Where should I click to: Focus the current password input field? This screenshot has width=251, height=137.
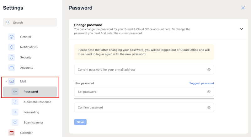pyautogui.click(x=144, y=70)
